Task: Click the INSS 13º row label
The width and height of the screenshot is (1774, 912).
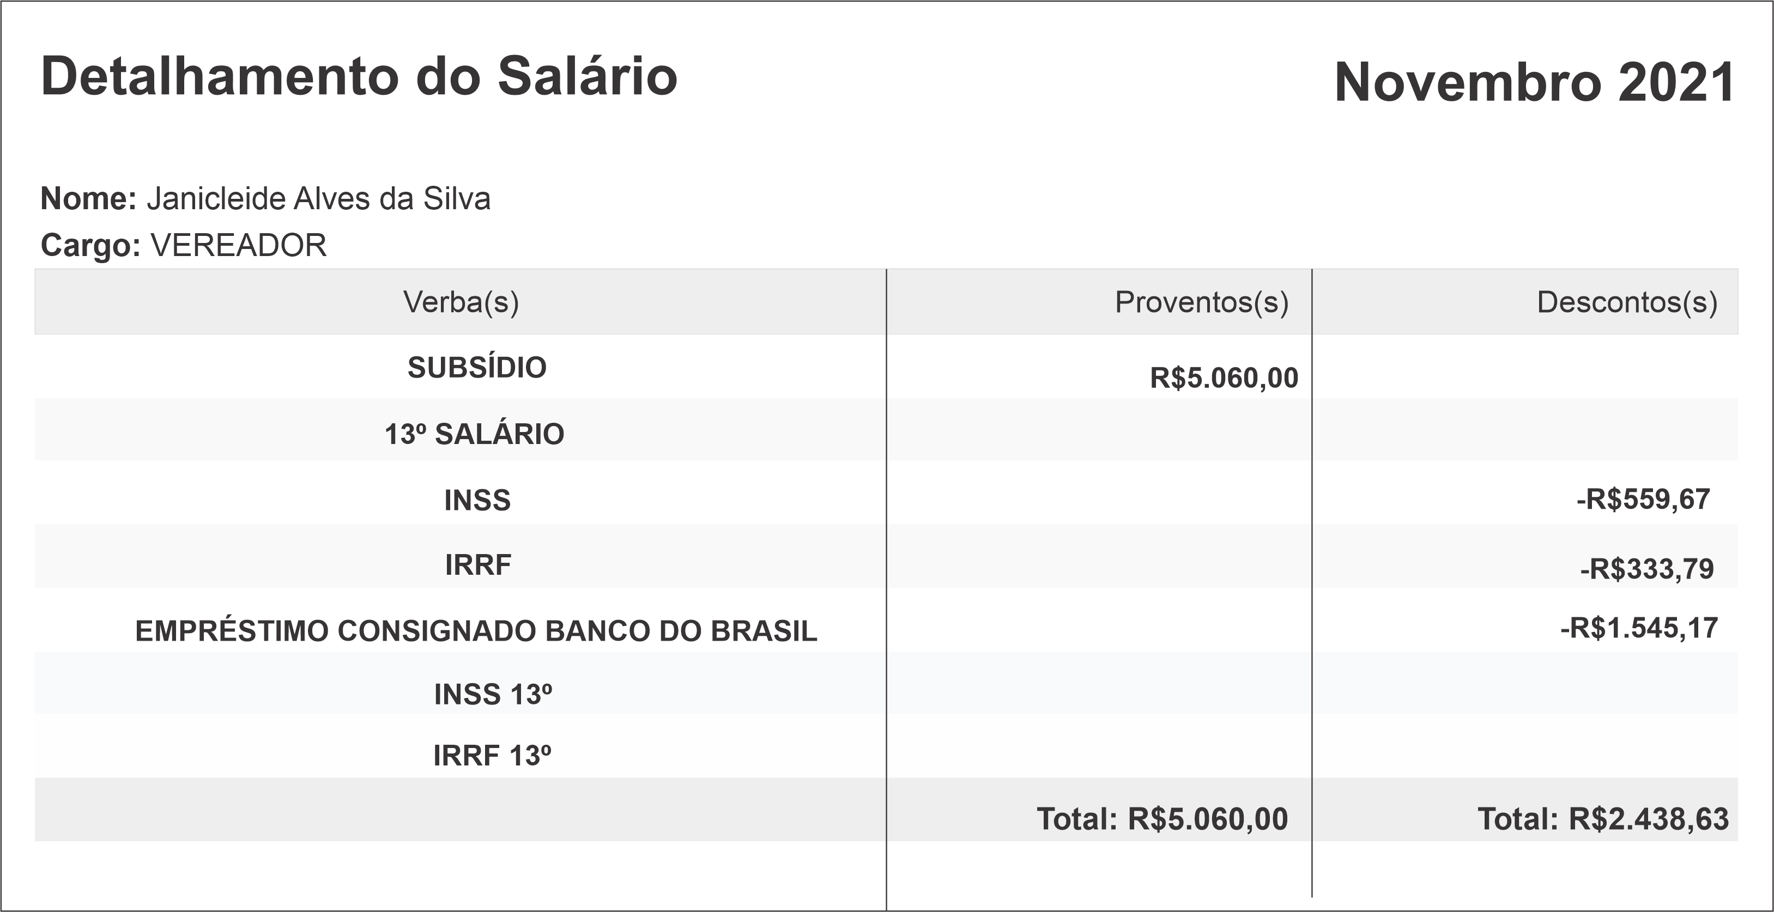Action: 492,695
